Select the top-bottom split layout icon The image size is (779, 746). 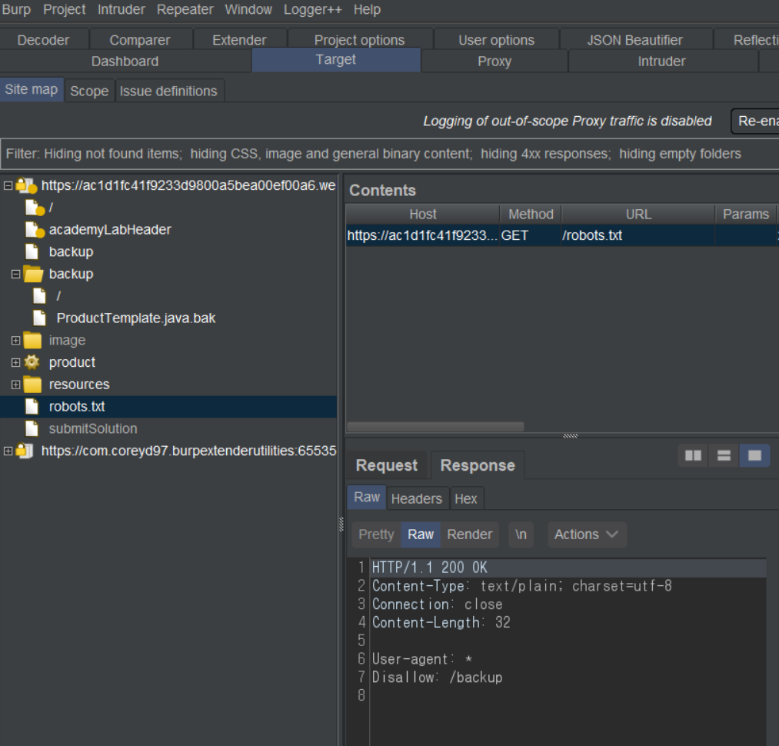[x=724, y=456]
